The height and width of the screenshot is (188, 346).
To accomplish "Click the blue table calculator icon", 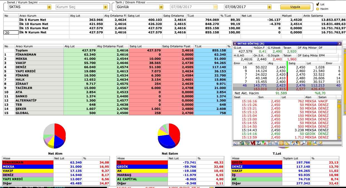I will pos(276,143).
